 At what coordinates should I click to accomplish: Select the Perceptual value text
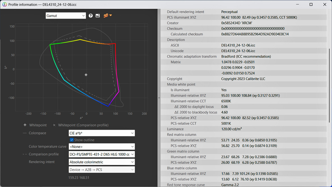point(229,12)
